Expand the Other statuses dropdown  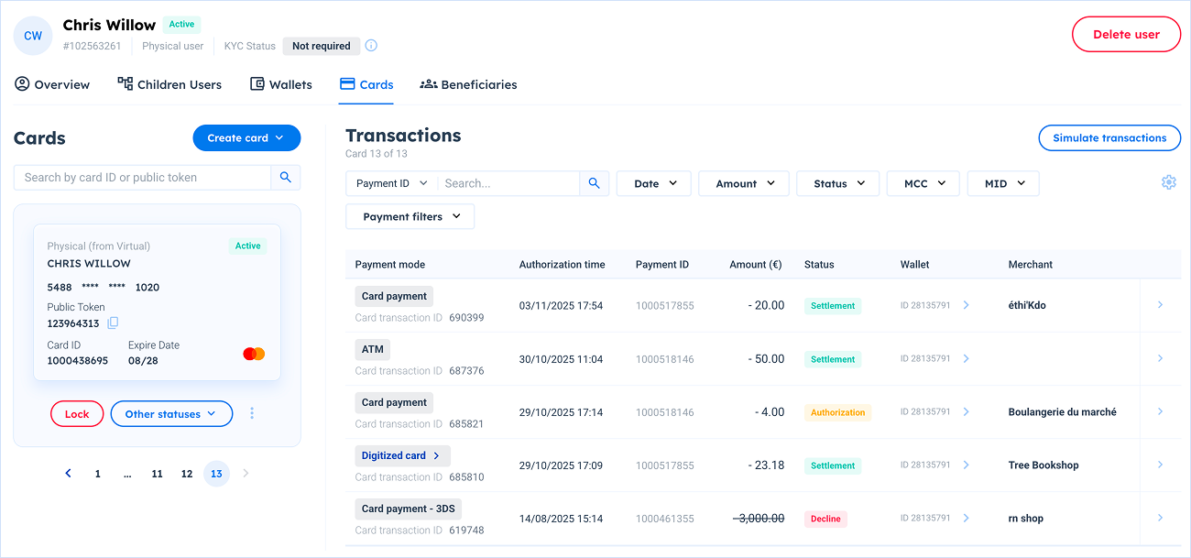[x=171, y=414]
